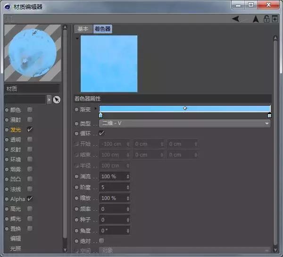Enable the 烟雾 channel checkbox

point(30,169)
